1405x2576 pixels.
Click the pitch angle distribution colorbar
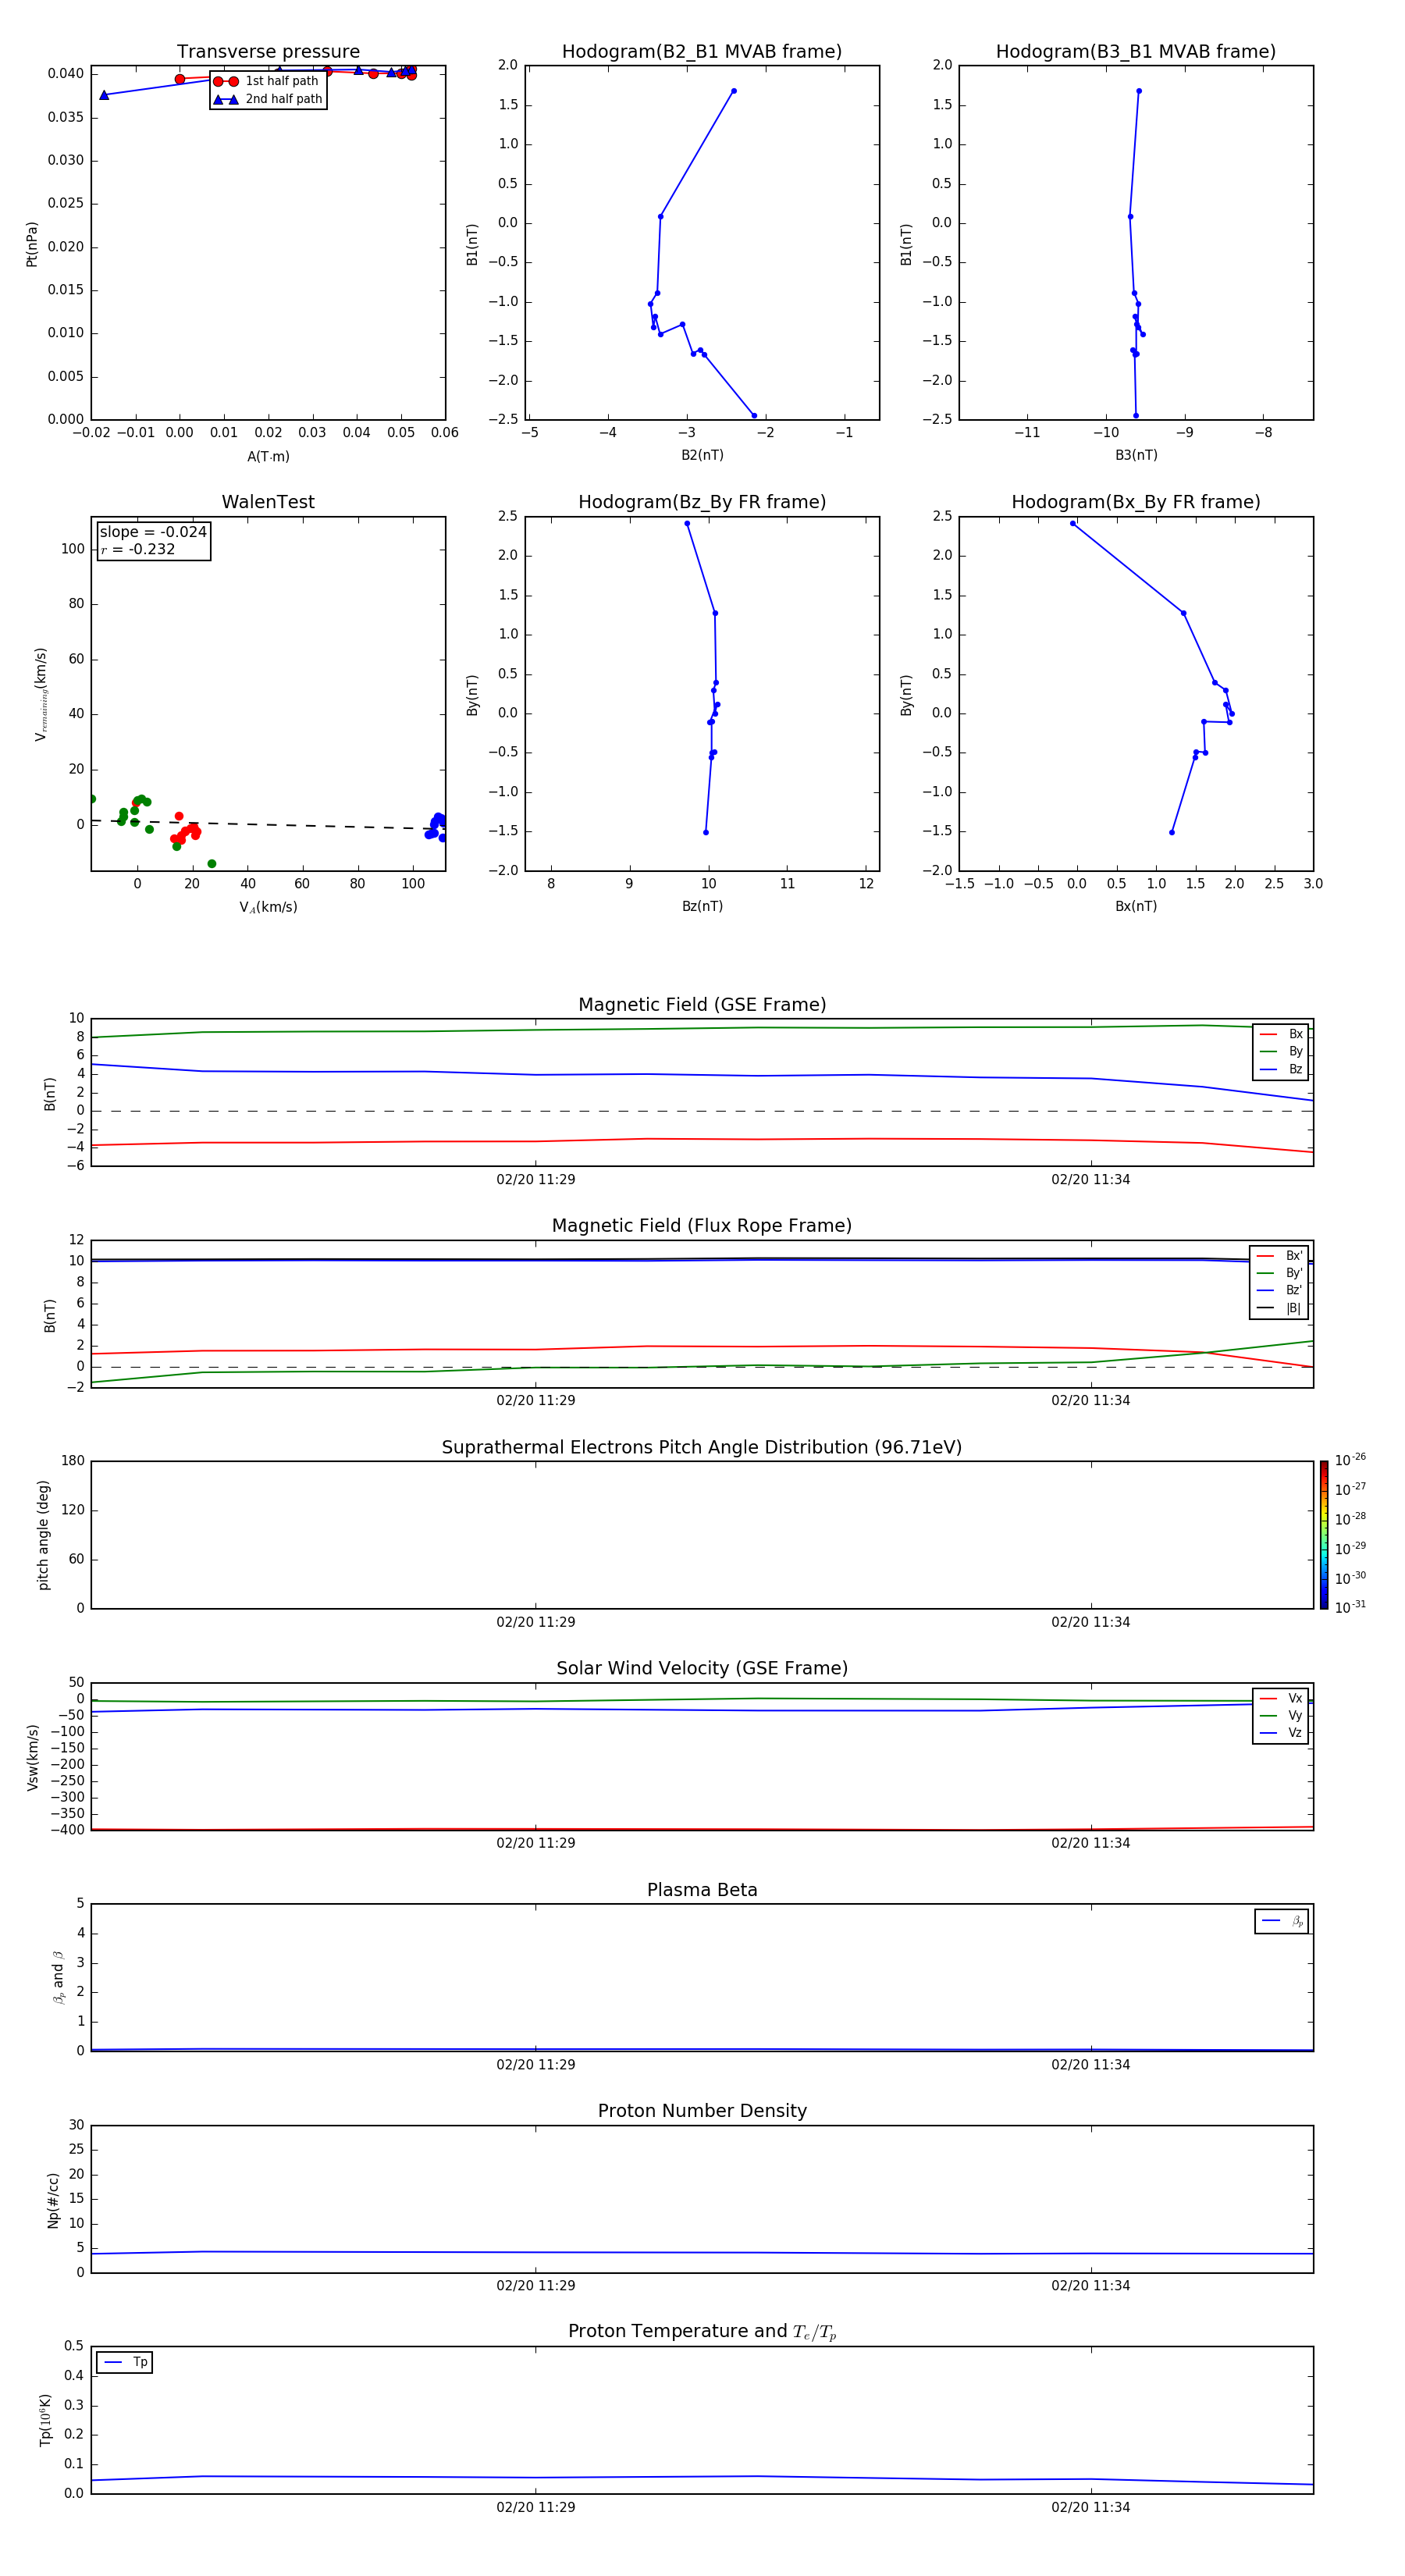pyautogui.click(x=1323, y=1534)
